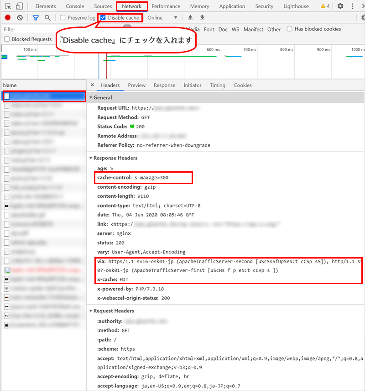
Task: Click the Filter text input field
Action: pos(27,29)
